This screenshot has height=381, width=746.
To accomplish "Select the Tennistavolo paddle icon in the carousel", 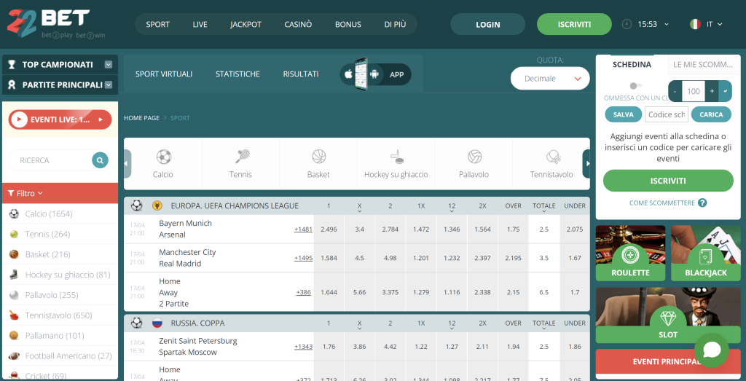I will [554, 157].
